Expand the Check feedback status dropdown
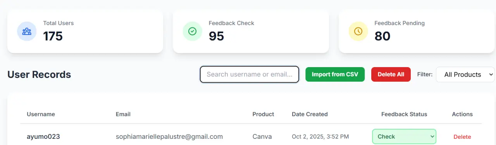 pyautogui.click(x=404, y=137)
